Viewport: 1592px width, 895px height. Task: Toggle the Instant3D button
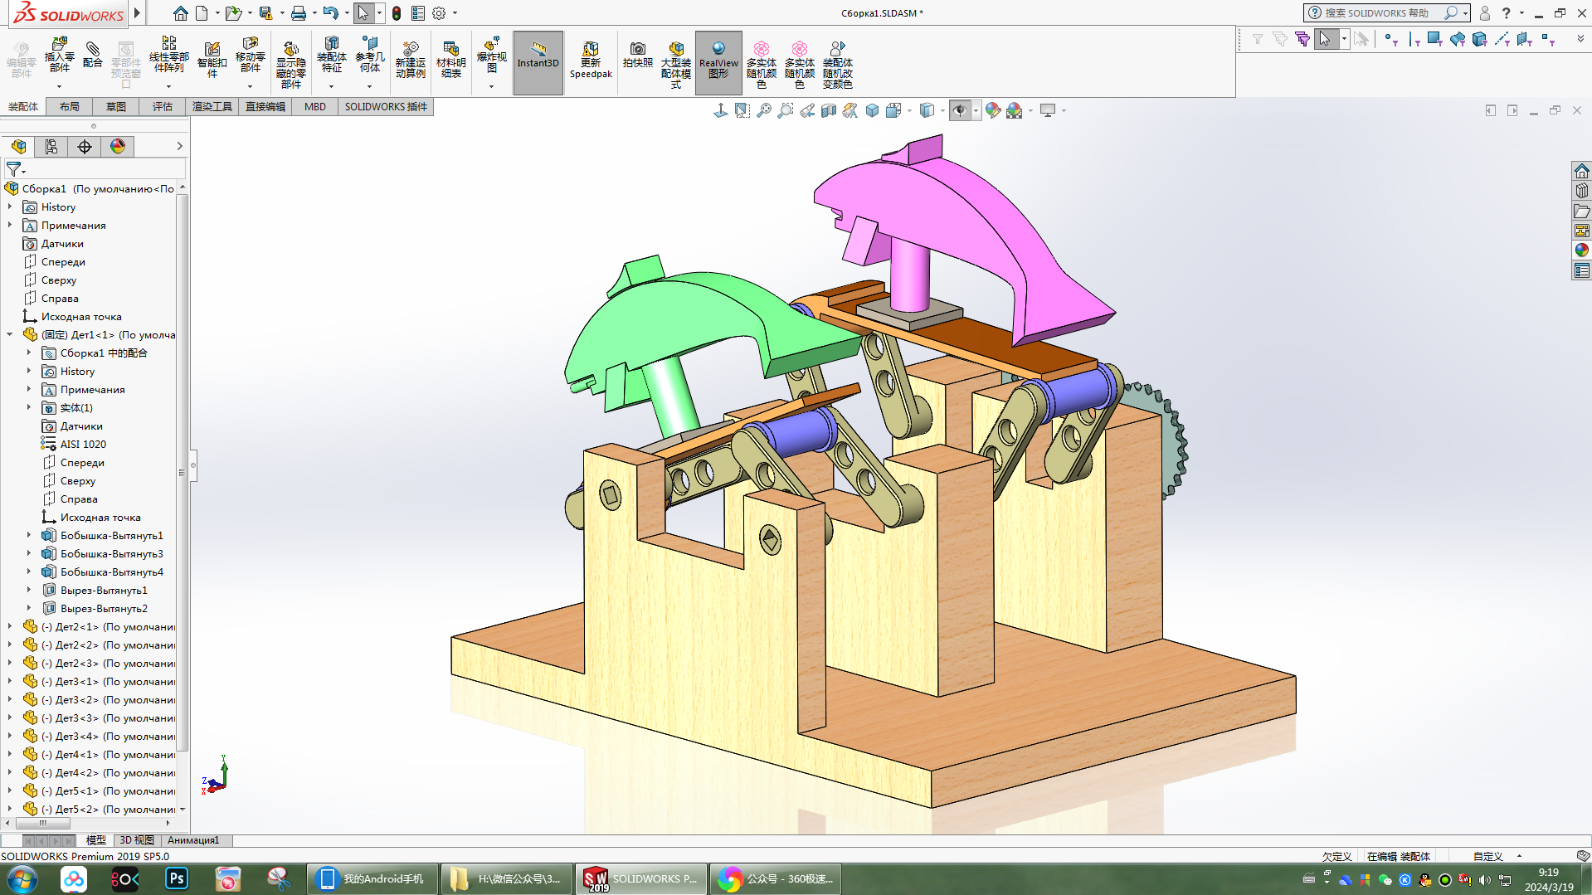tap(538, 63)
